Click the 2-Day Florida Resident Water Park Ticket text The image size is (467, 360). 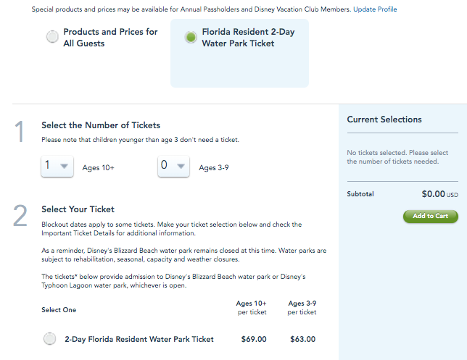[139, 339]
